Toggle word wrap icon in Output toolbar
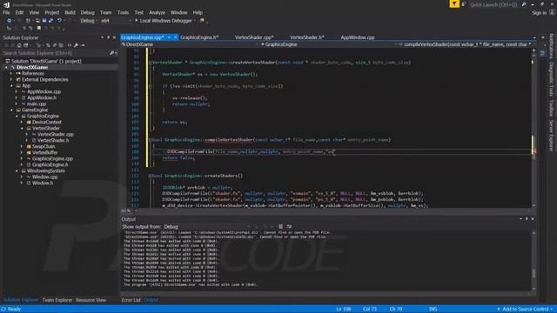The height and width of the screenshot is (313, 557). (x=289, y=226)
